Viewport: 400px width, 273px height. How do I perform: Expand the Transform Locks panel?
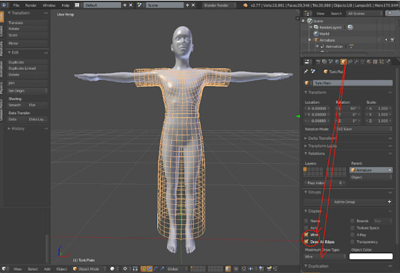click(x=322, y=146)
